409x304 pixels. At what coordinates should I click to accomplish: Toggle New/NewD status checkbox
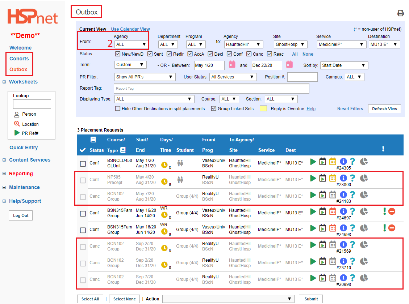point(118,54)
